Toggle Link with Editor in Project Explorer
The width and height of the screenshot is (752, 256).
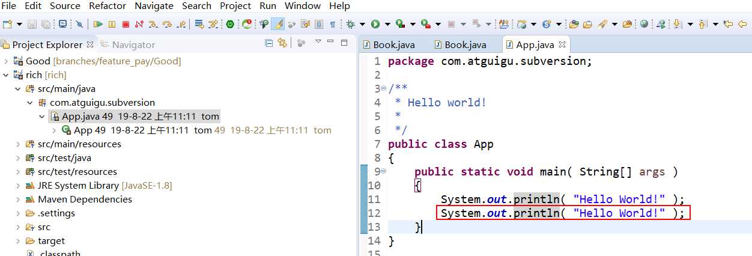coord(282,43)
